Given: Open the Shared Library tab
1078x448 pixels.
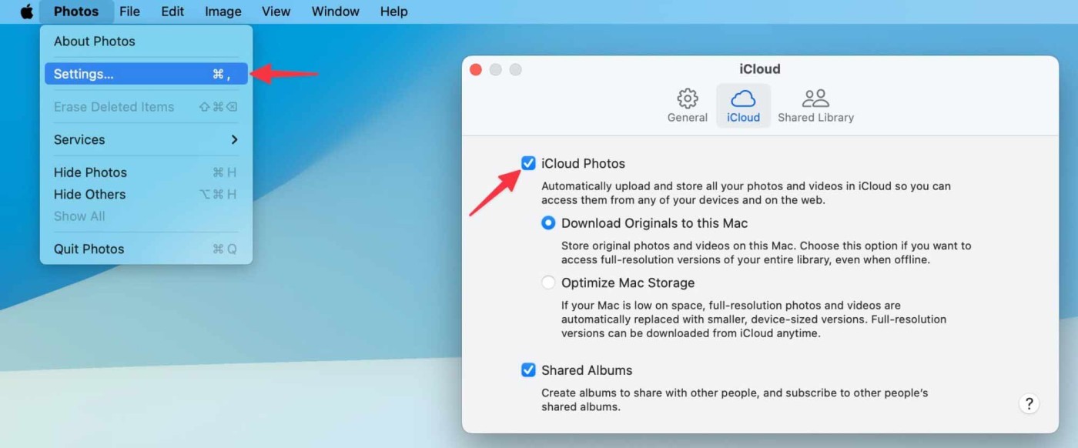Looking at the screenshot, I should coord(815,105).
